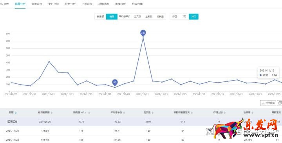Sort by 估算销售额 column arrows
Screen dimensions: 282x143
[52, 113]
